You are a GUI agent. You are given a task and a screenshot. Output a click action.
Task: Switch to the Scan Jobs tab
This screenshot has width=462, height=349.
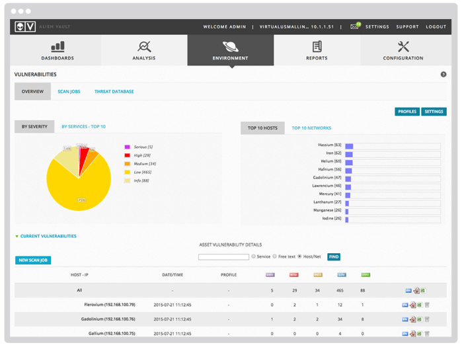coord(69,91)
